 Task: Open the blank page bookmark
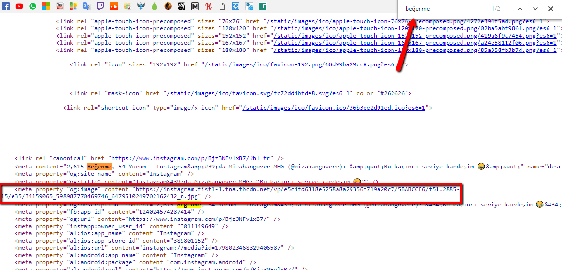[x=222, y=6]
